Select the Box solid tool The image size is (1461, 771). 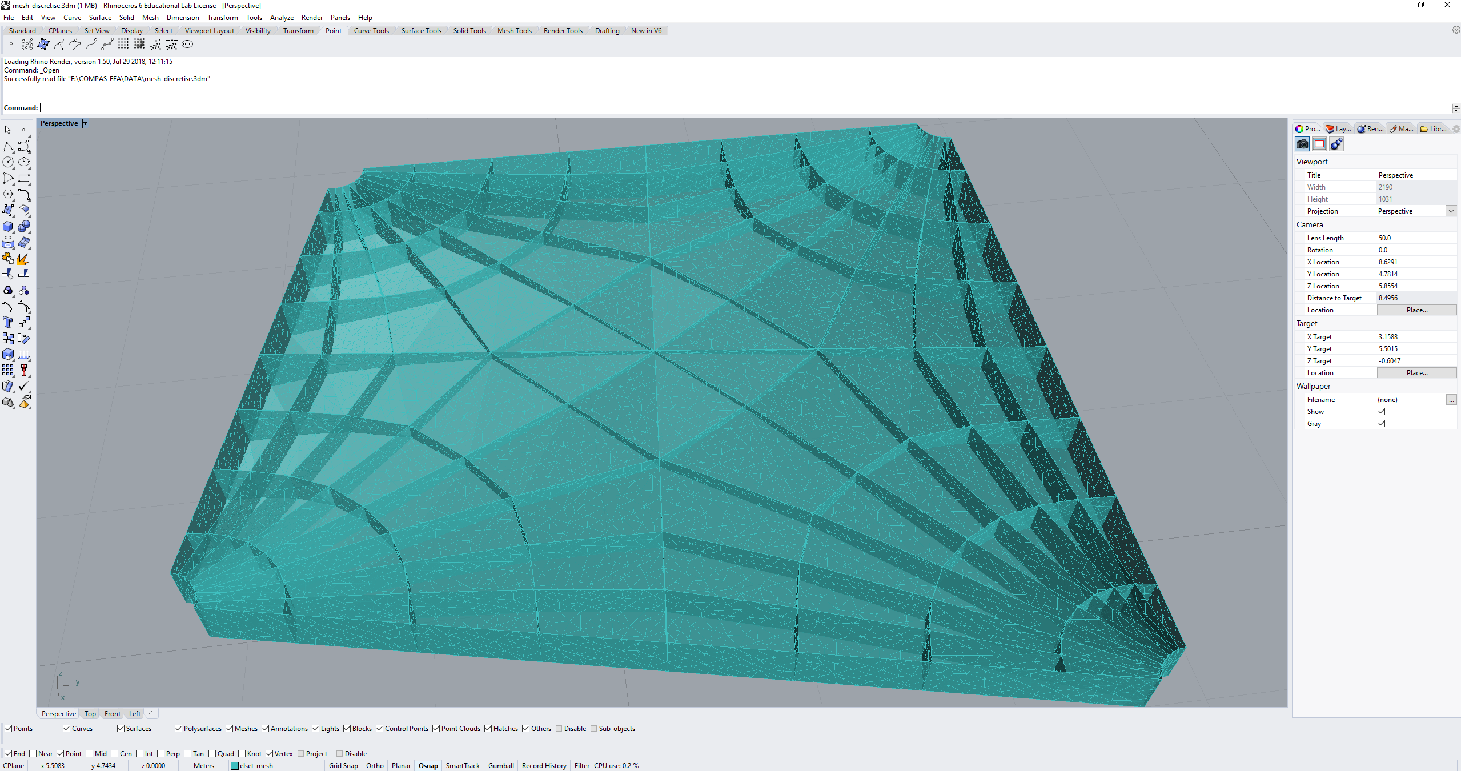click(x=8, y=227)
